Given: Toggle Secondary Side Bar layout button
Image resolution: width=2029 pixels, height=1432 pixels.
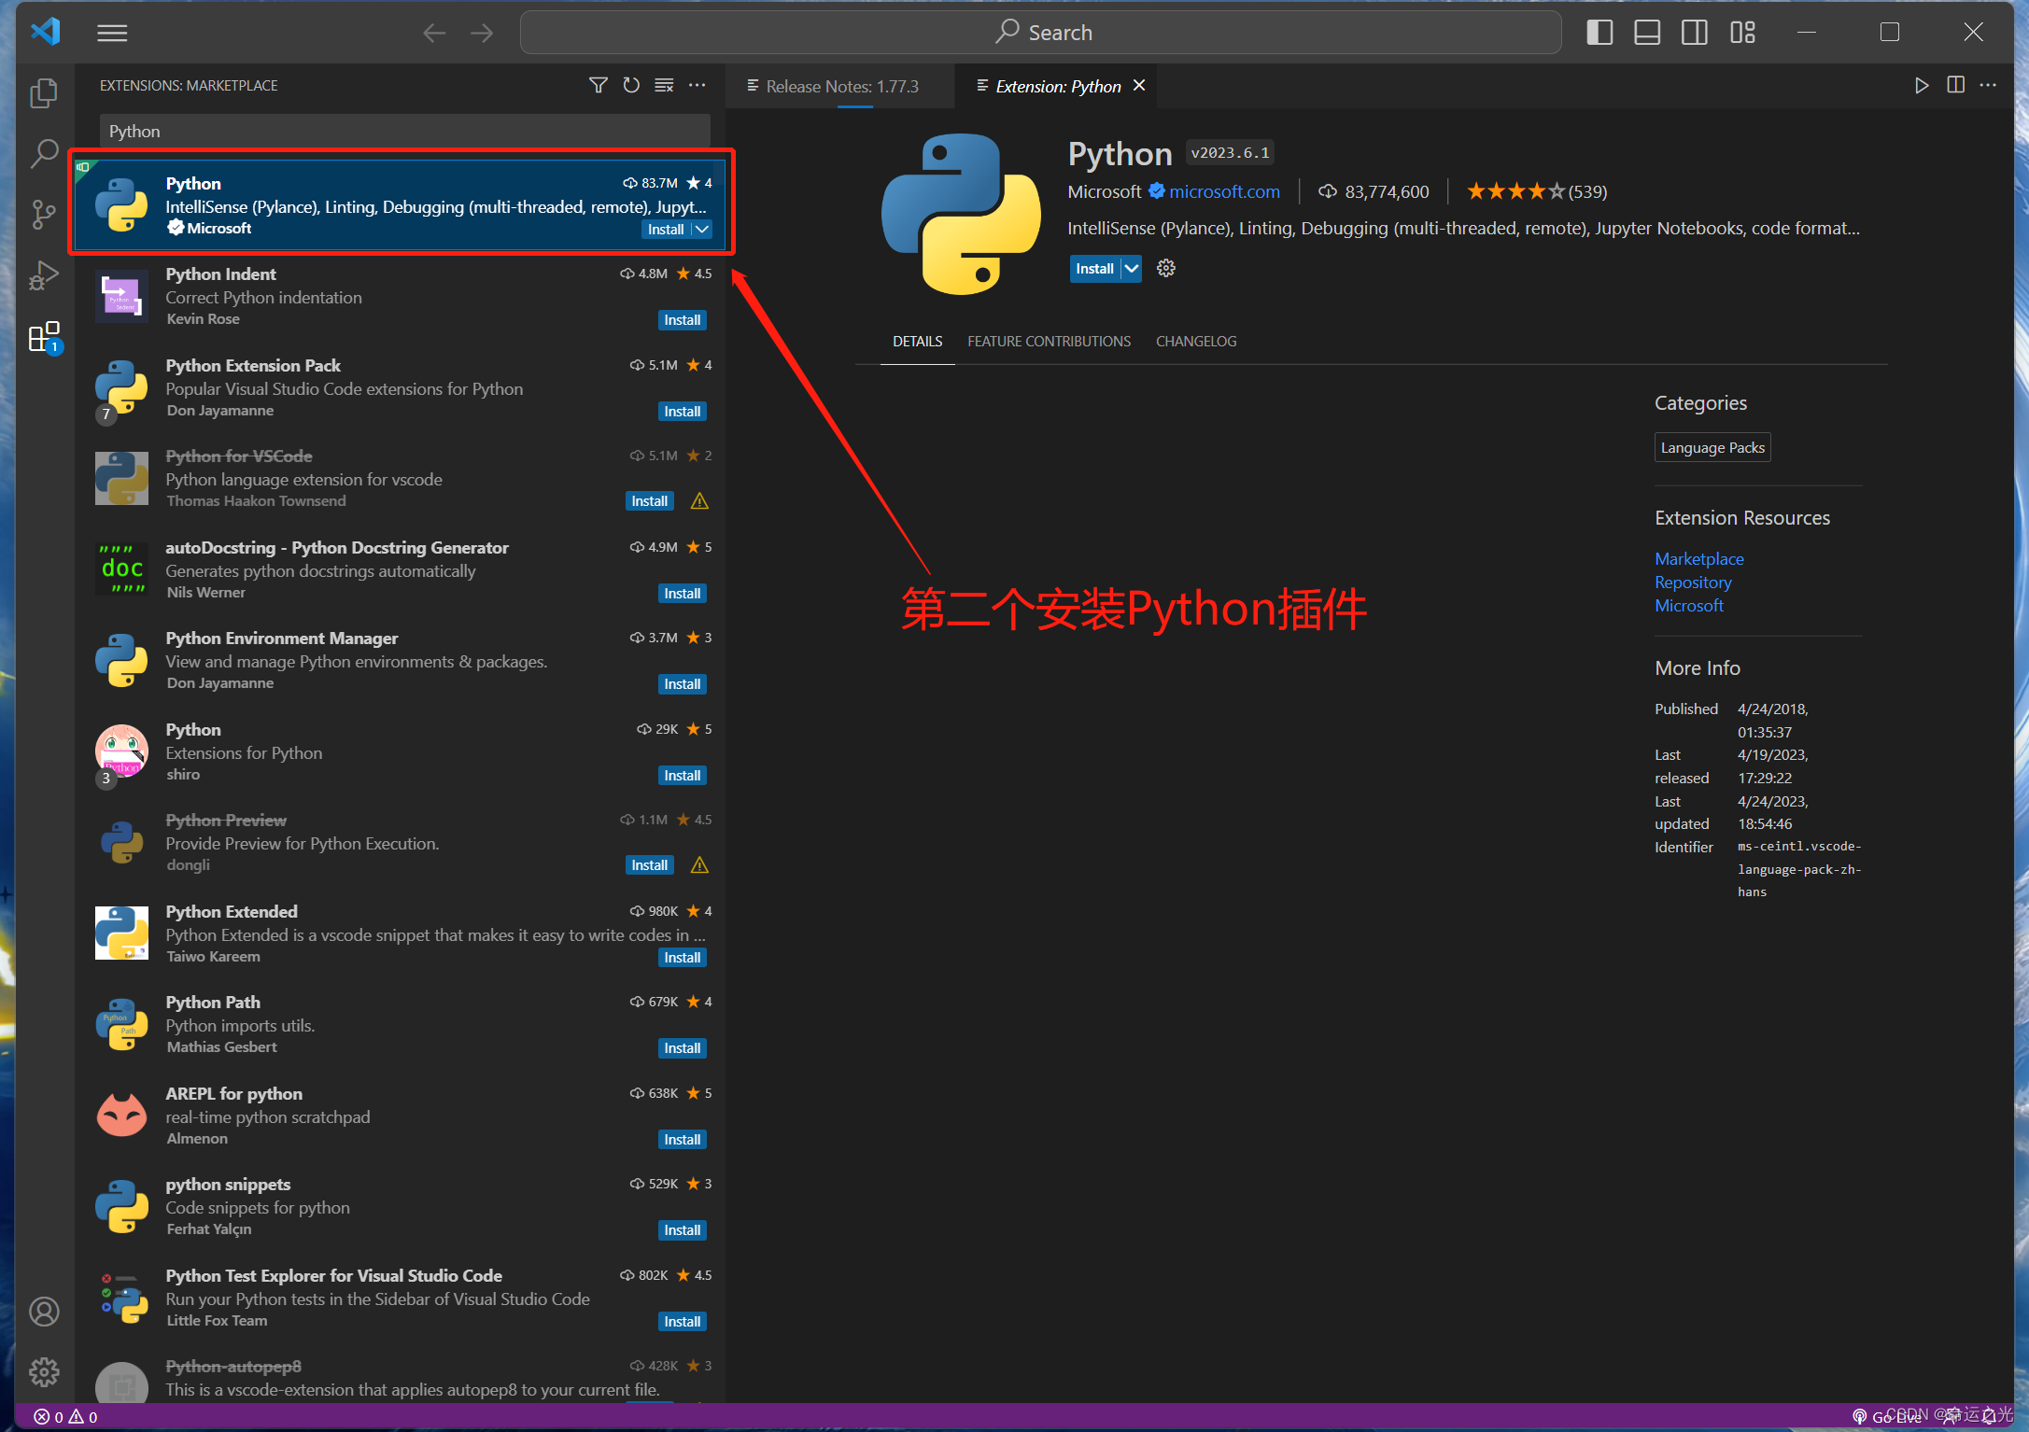Looking at the screenshot, I should point(1695,33).
